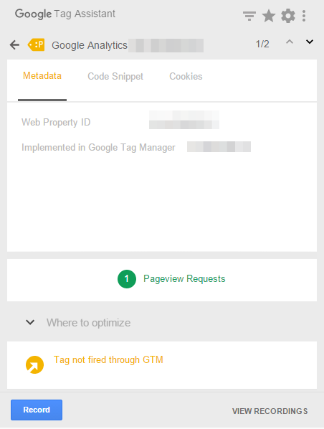
Task: Collapse the Where to optimize section
Action: 30,322
